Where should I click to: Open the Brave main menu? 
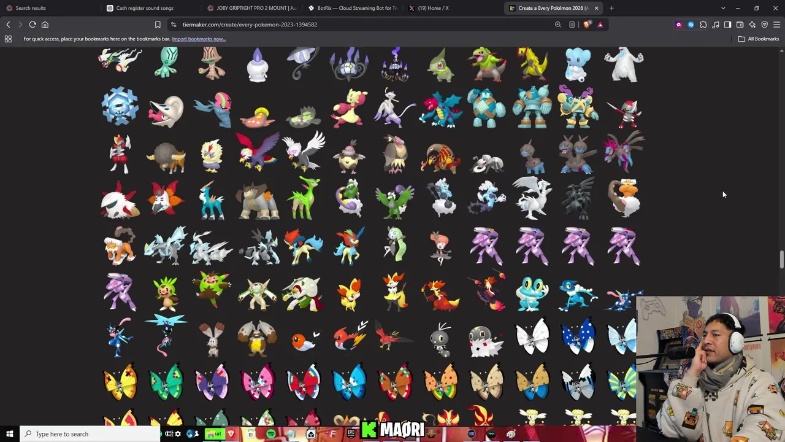click(777, 25)
